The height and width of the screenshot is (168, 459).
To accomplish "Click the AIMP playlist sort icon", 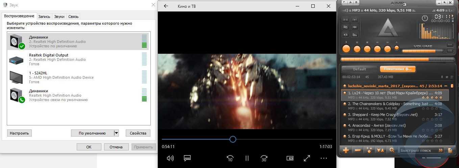I will click(x=380, y=150).
